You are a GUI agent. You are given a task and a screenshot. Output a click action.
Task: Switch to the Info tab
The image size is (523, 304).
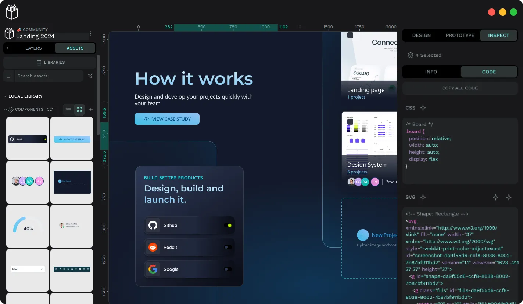click(x=431, y=72)
